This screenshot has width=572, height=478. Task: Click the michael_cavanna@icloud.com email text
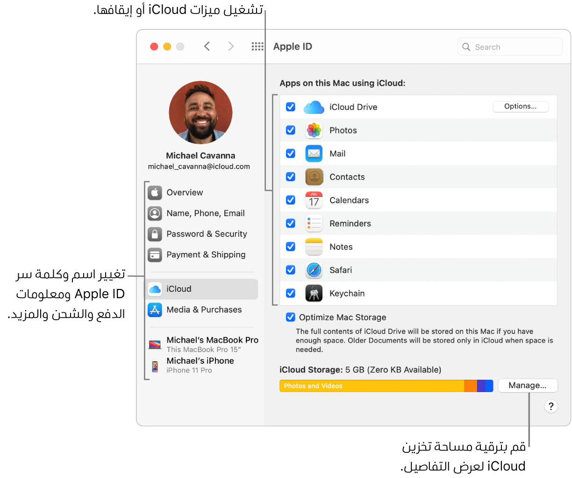tap(199, 167)
